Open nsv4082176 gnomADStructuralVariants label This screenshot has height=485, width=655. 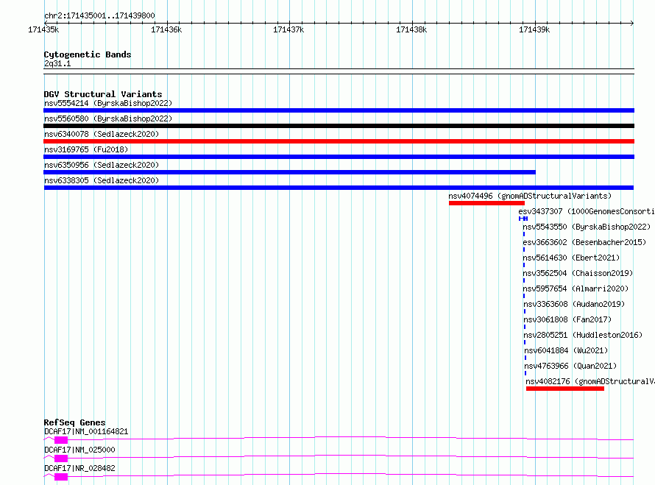tap(590, 381)
